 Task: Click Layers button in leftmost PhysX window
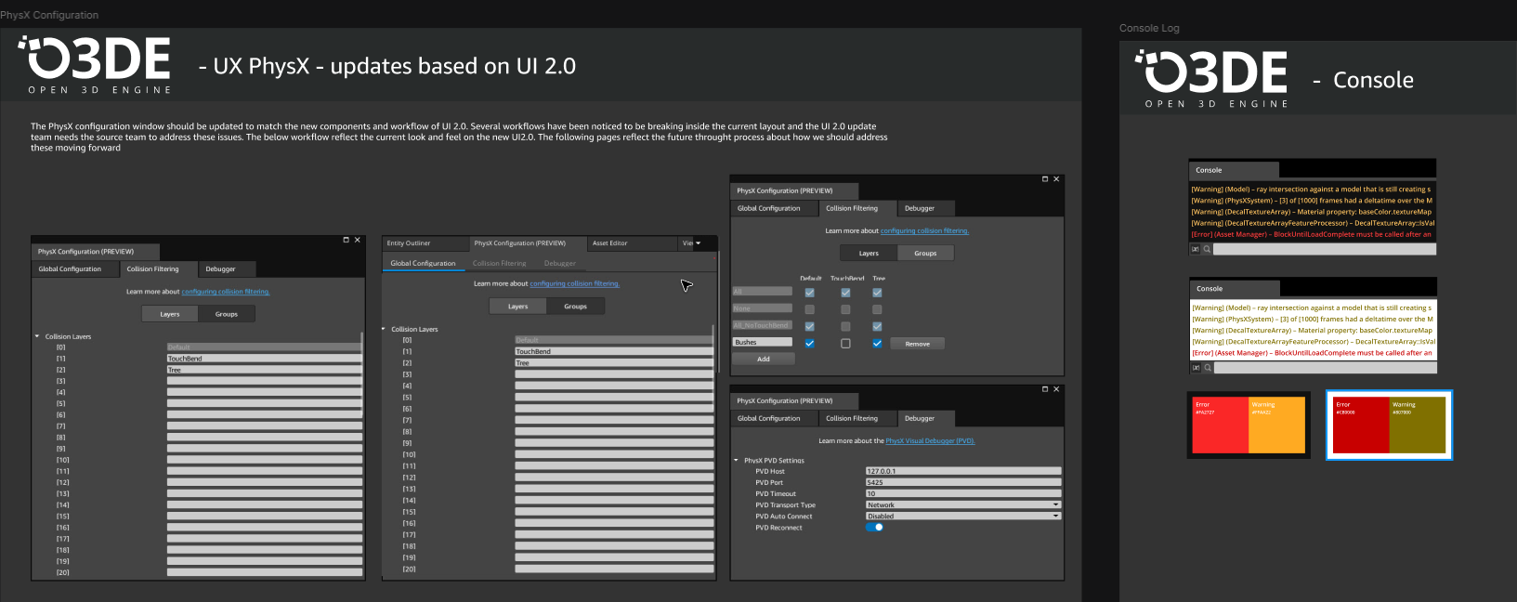(x=170, y=314)
